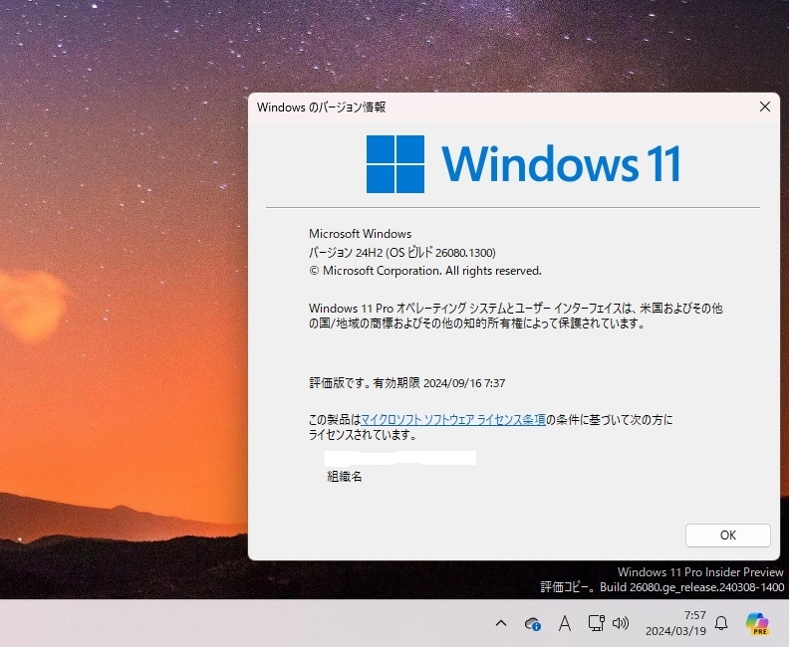Click OK in the version dialog
The height and width of the screenshot is (647, 789).
[x=727, y=535]
